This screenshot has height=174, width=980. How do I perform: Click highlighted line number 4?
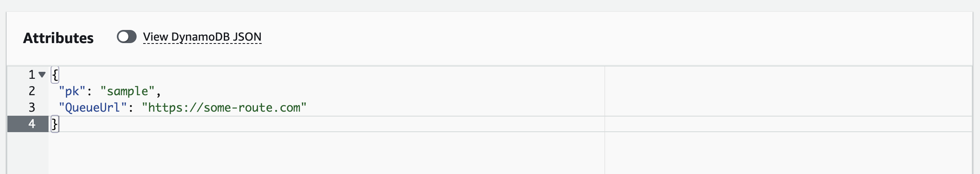pos(32,124)
